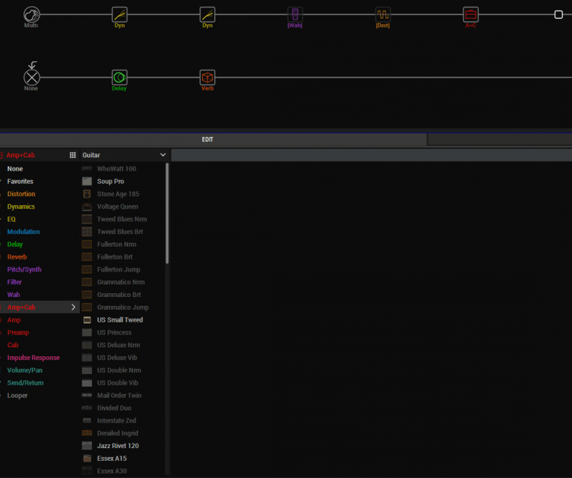This screenshot has height=478, width=572.
Task: Select the Fullerton Jump model name
Action: click(119, 270)
